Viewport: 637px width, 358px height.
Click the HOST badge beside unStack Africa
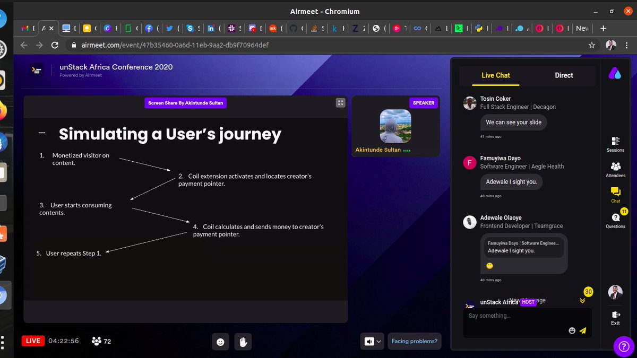pos(528,302)
